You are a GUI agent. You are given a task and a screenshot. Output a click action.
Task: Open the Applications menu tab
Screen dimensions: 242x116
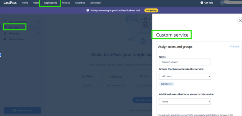50,3
